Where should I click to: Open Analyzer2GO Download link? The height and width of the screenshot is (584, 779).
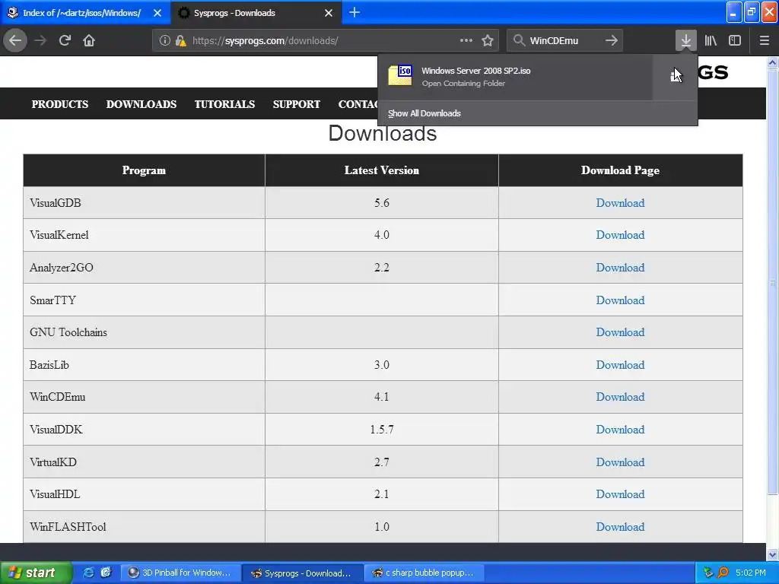click(620, 267)
